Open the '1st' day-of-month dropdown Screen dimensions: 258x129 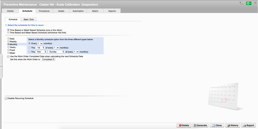pos(40,48)
